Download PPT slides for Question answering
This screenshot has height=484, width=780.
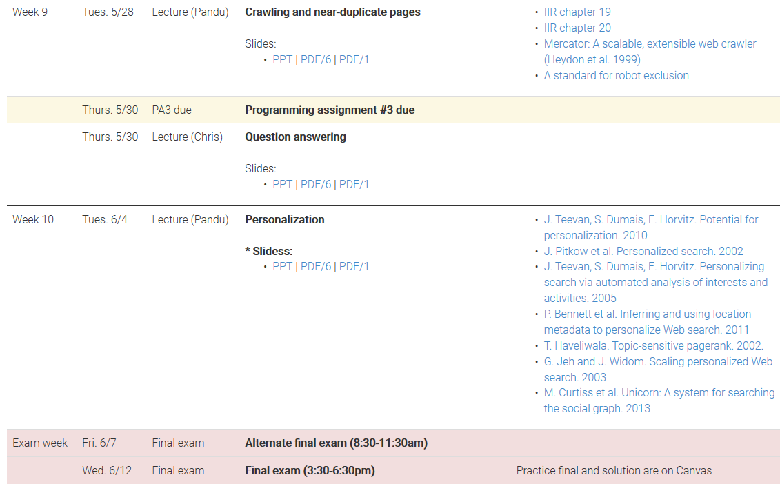tap(282, 185)
